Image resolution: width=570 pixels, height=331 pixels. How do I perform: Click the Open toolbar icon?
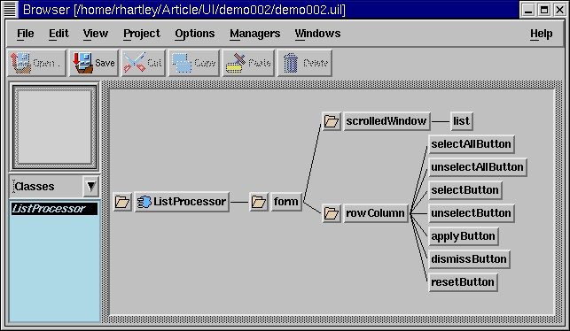[20, 63]
